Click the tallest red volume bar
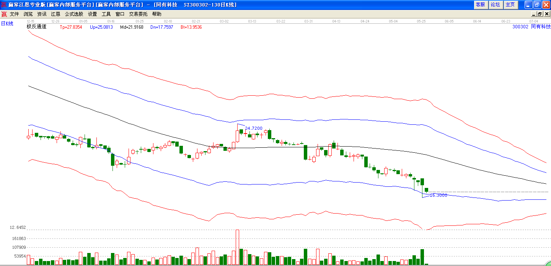The width and height of the screenshot is (551, 266). [237, 247]
